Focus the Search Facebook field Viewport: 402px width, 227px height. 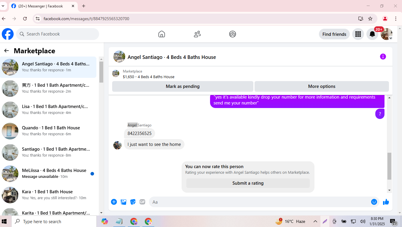pyautogui.click(x=58, y=34)
